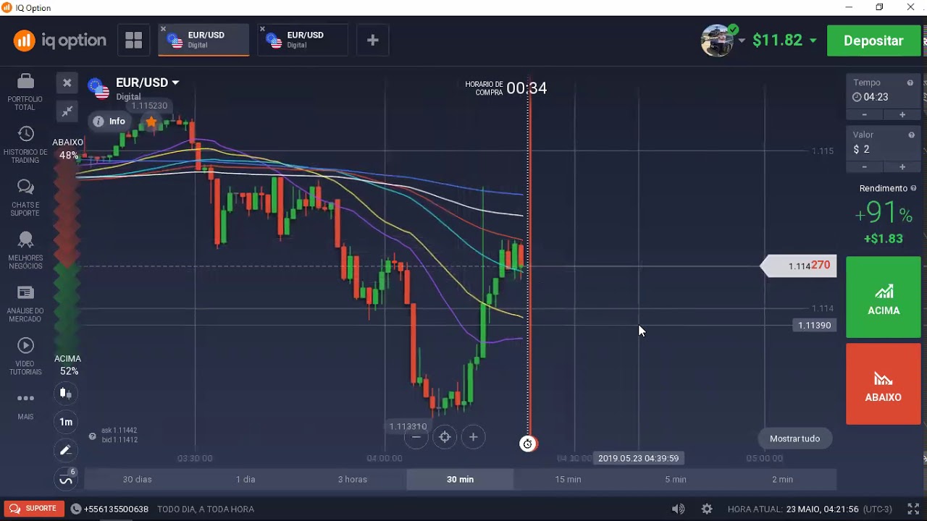Select 15 min timeframe

click(x=568, y=479)
